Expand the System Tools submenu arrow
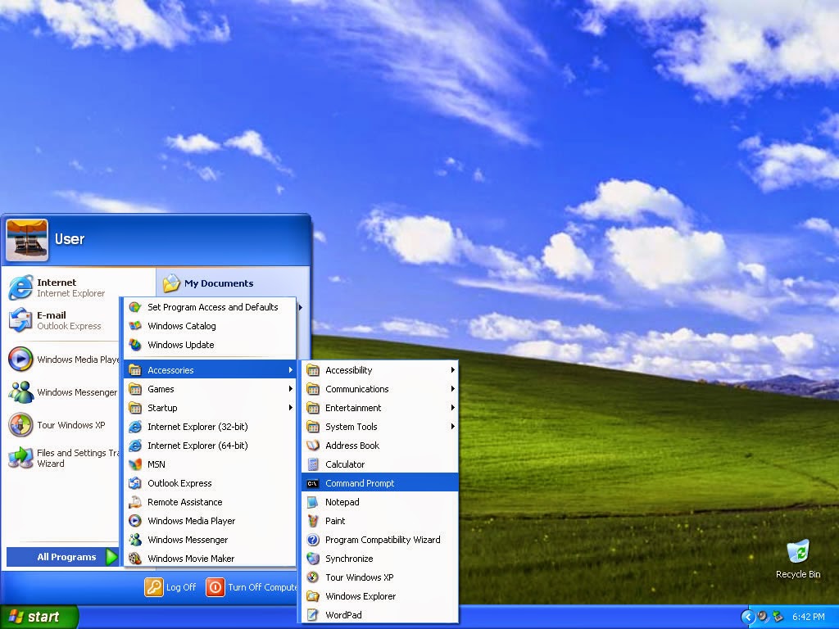Screen dimensions: 839x629 (x=452, y=427)
